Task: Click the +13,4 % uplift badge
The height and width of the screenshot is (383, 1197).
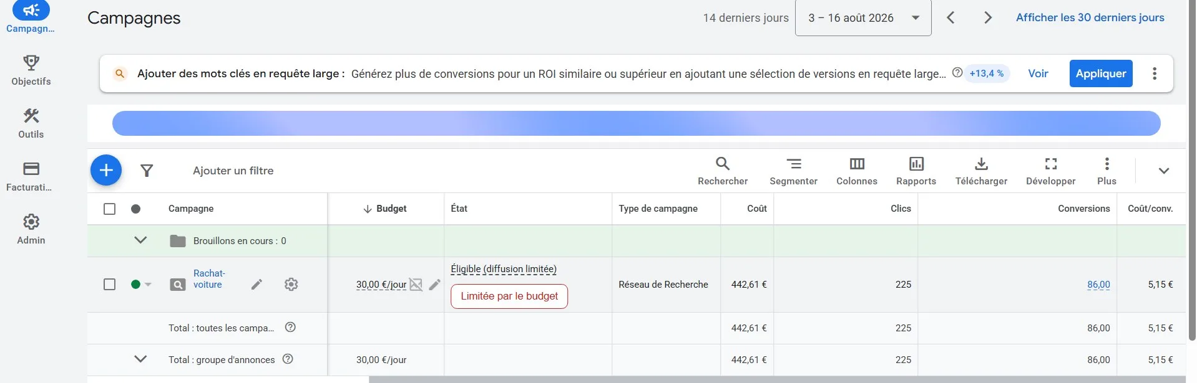Action: 987,73
